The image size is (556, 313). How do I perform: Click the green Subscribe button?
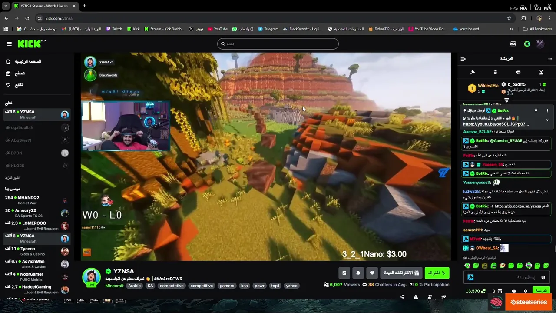437,273
